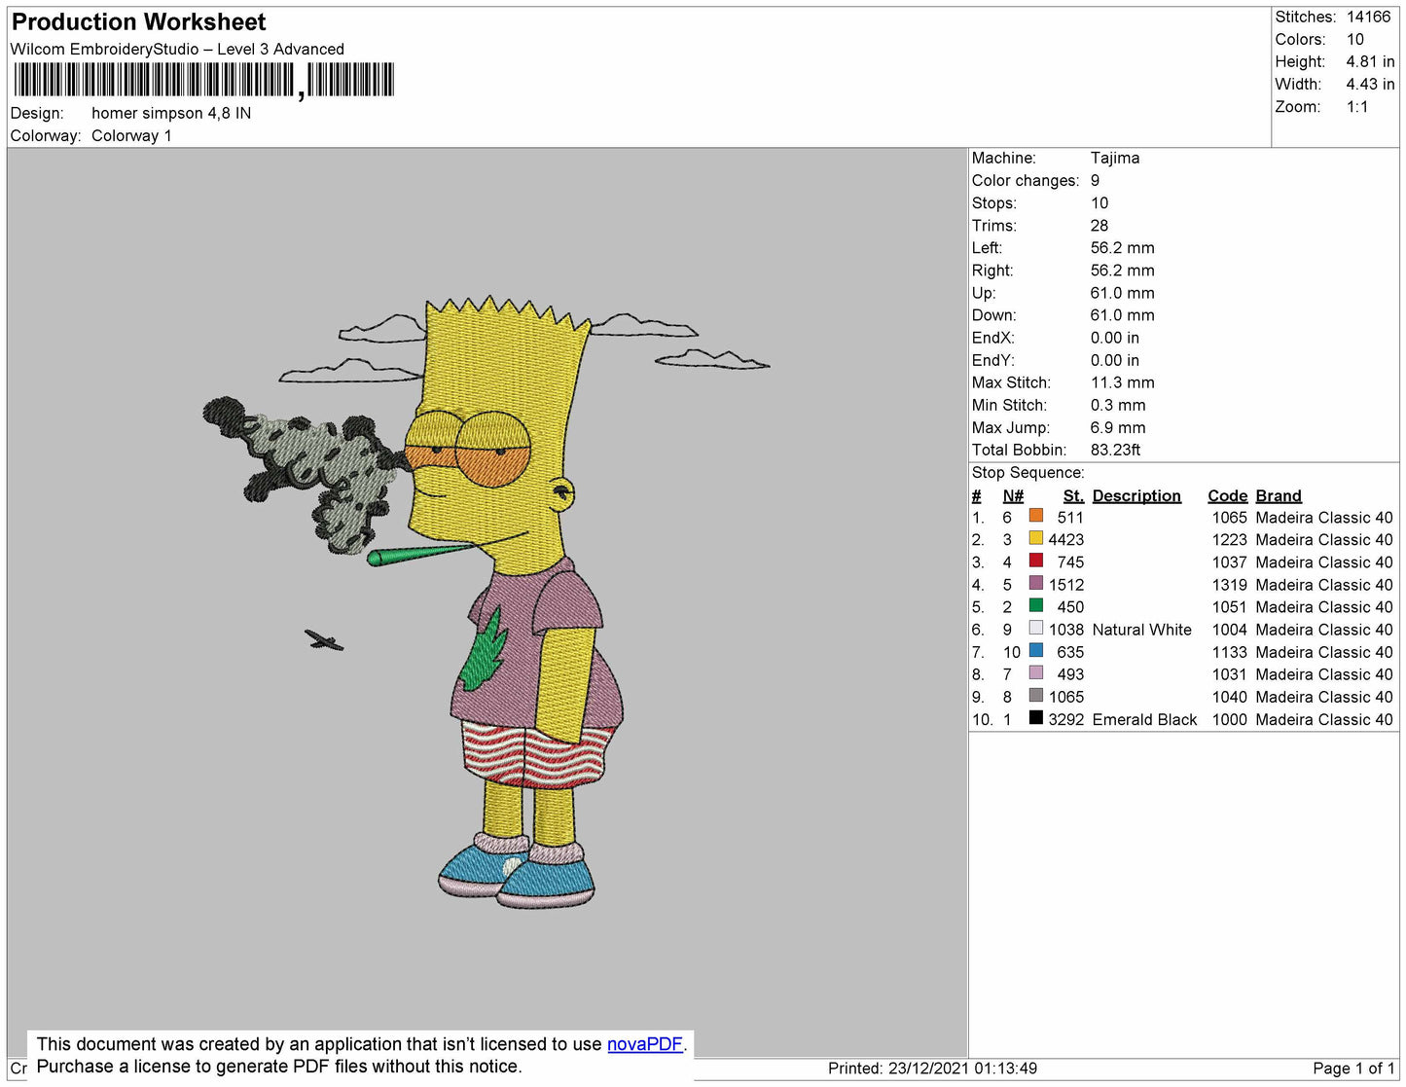Click the red color swatch for stop 3
This screenshot has width=1406, height=1087.
click(x=1036, y=561)
